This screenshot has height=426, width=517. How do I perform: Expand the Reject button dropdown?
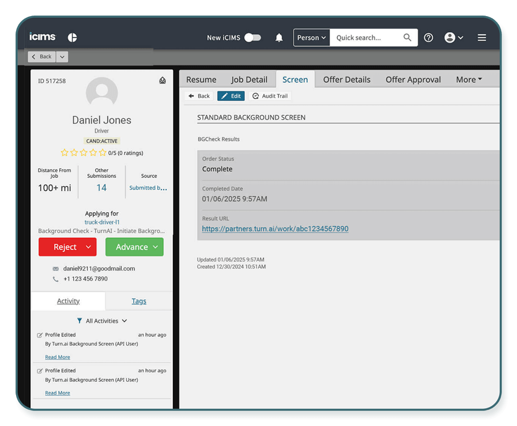pyautogui.click(x=89, y=247)
